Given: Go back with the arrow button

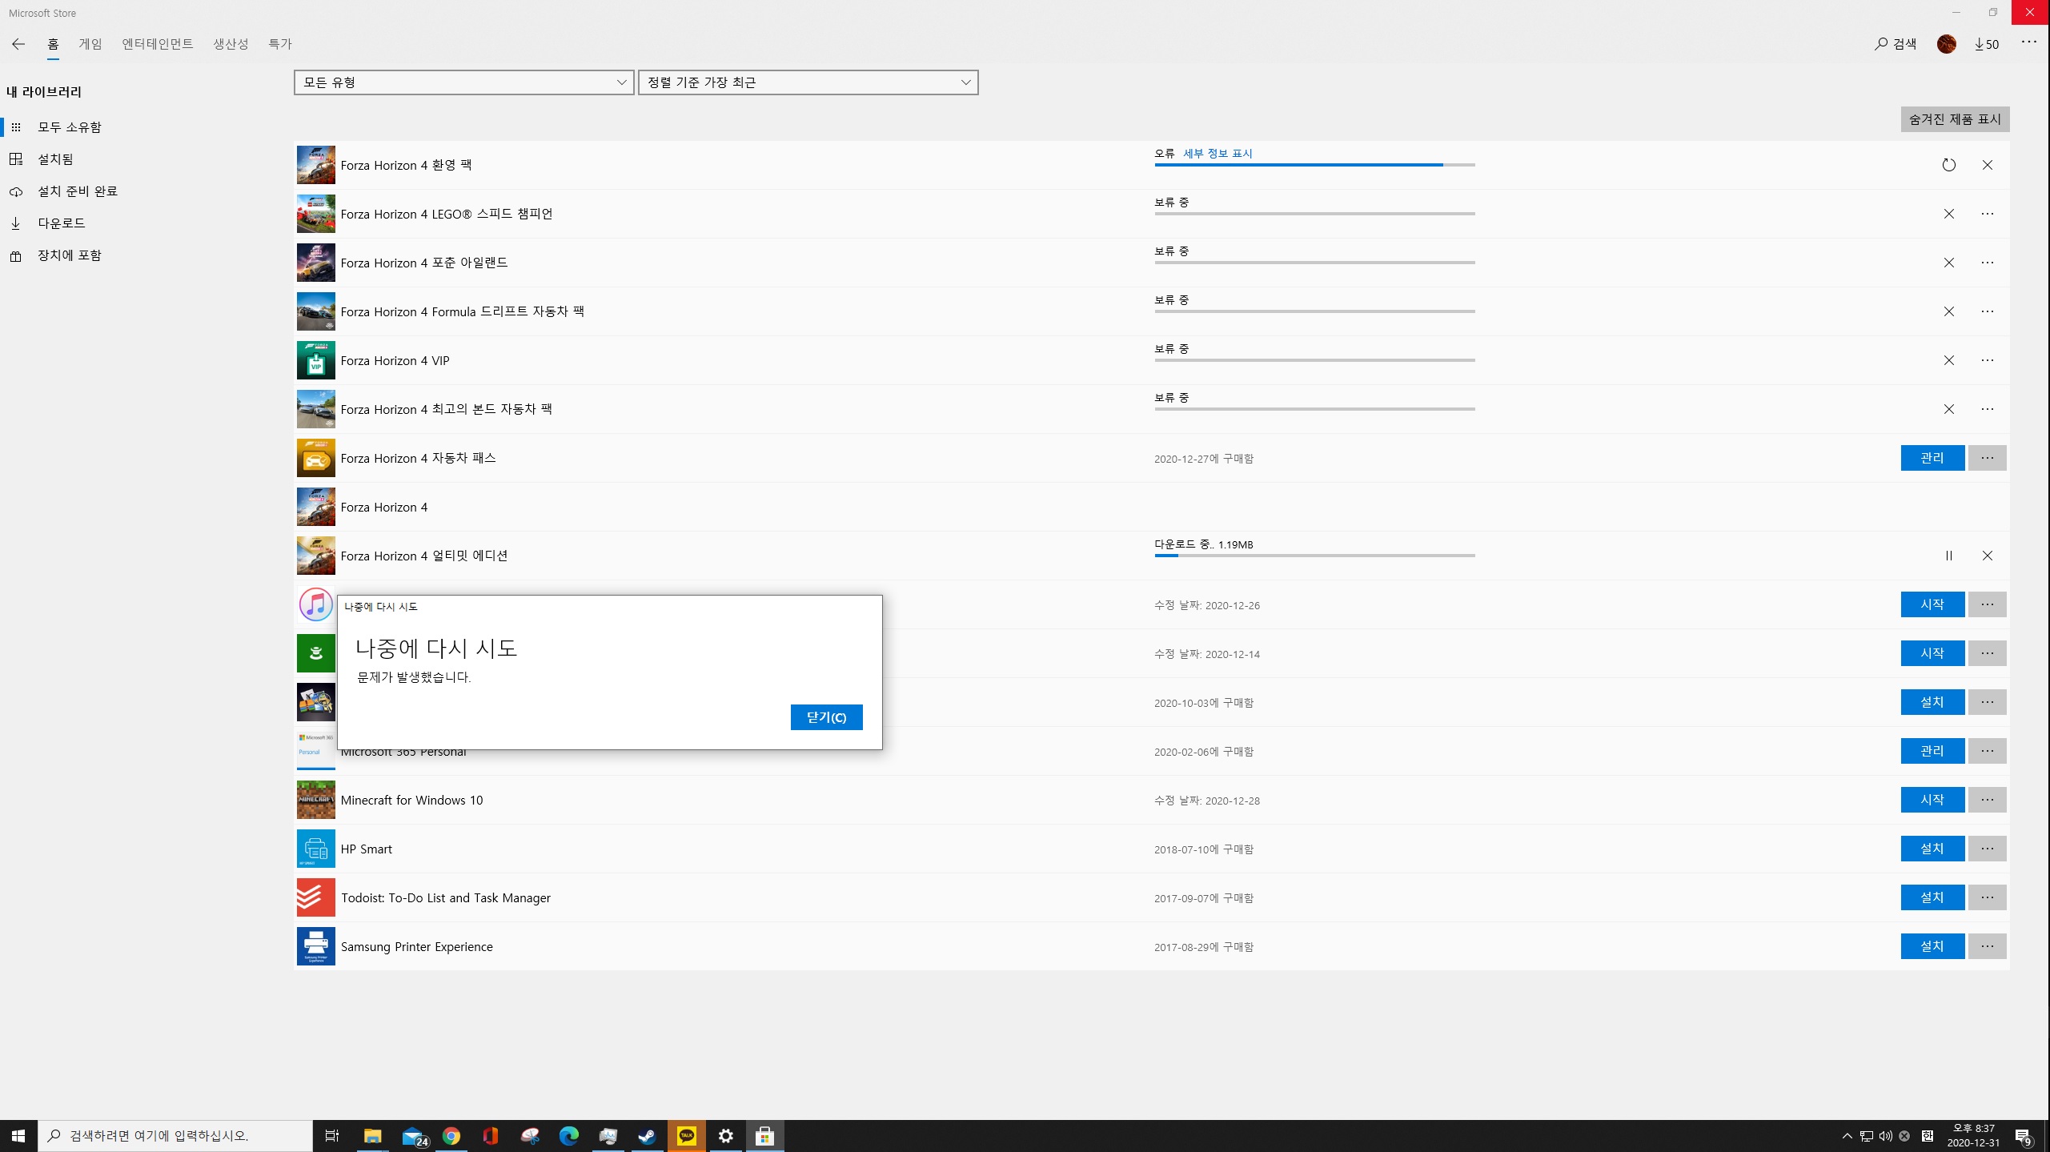Looking at the screenshot, I should (x=18, y=44).
